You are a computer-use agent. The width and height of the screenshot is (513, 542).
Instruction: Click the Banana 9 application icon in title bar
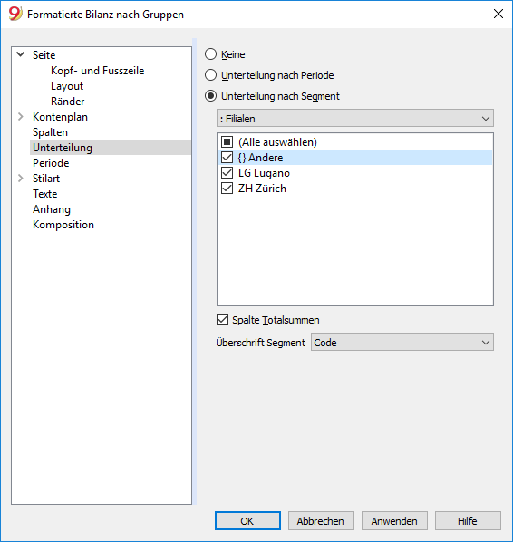[15, 14]
